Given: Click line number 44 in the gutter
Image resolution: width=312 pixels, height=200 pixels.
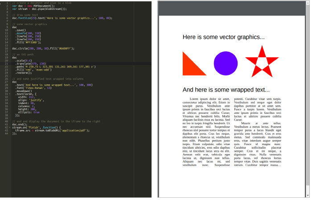Looking at the screenshot, I should tap(6, 133).
